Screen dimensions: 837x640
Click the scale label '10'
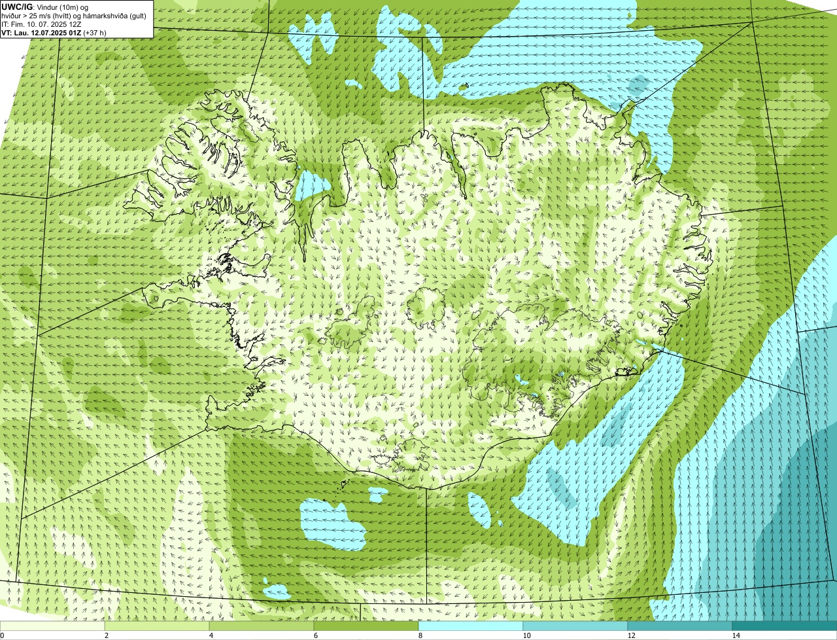tap(526, 635)
